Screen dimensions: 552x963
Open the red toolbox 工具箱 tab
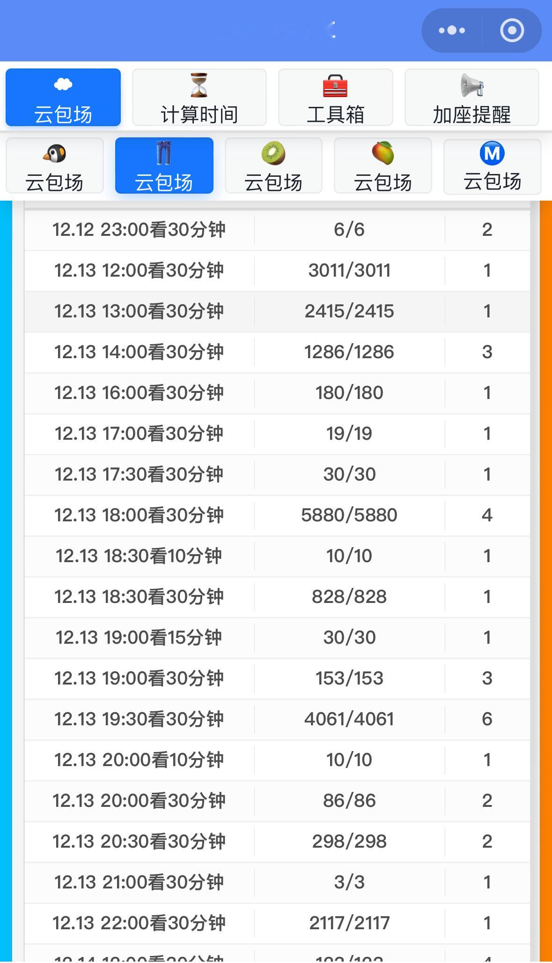[335, 98]
